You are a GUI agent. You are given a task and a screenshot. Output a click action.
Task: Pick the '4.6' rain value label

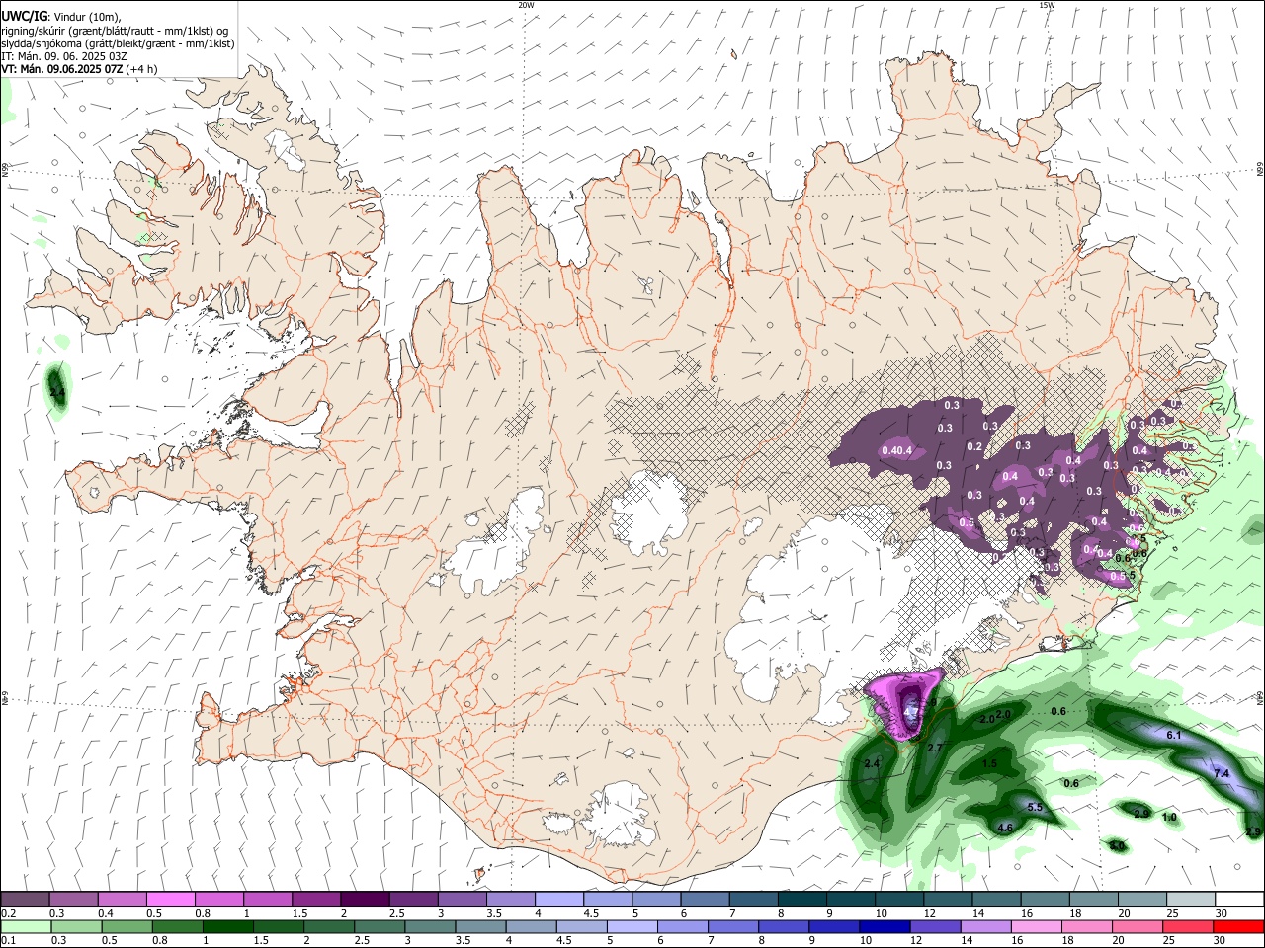click(1006, 828)
